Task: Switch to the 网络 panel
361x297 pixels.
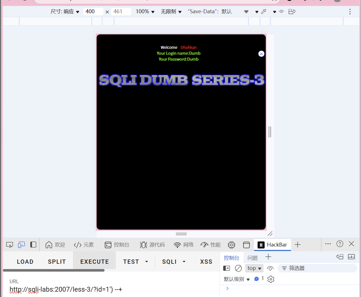Action: (183, 245)
